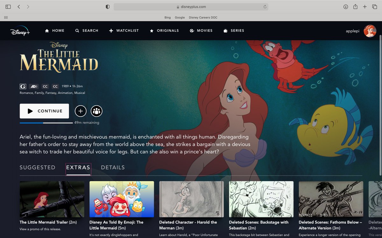Open the favorites grid icon
Image resolution: width=382 pixels, height=238 pixels.
click(6, 17)
